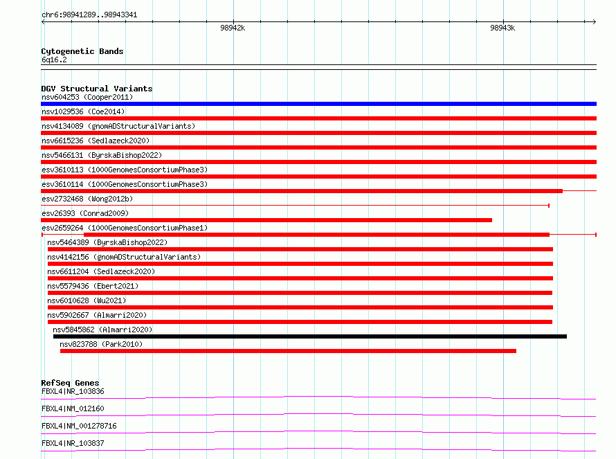
Task: Select FBXL4|NM_012160 gene label
Action: coord(73,408)
